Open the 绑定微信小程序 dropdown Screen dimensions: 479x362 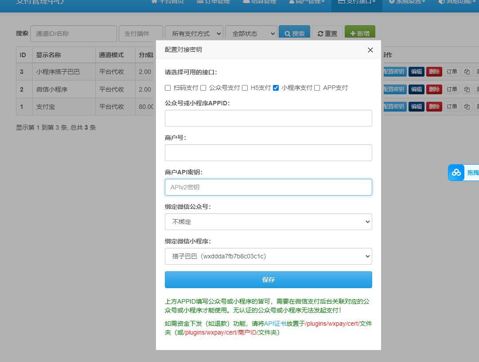point(268,256)
